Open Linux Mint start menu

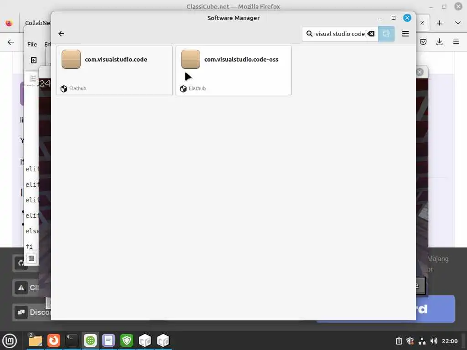point(10,340)
